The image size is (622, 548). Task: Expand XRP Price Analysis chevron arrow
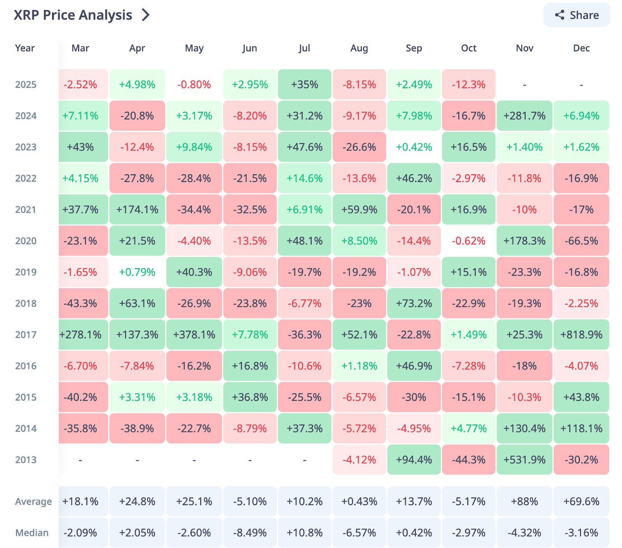(146, 15)
